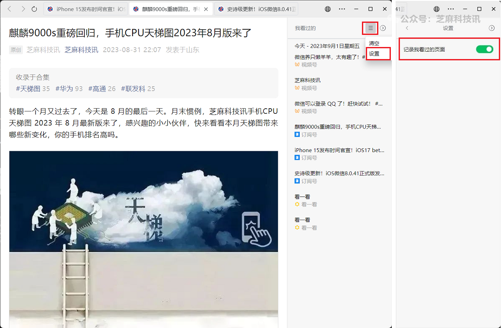Switch to the iPhone 15发布时间官宣 tab

point(86,9)
